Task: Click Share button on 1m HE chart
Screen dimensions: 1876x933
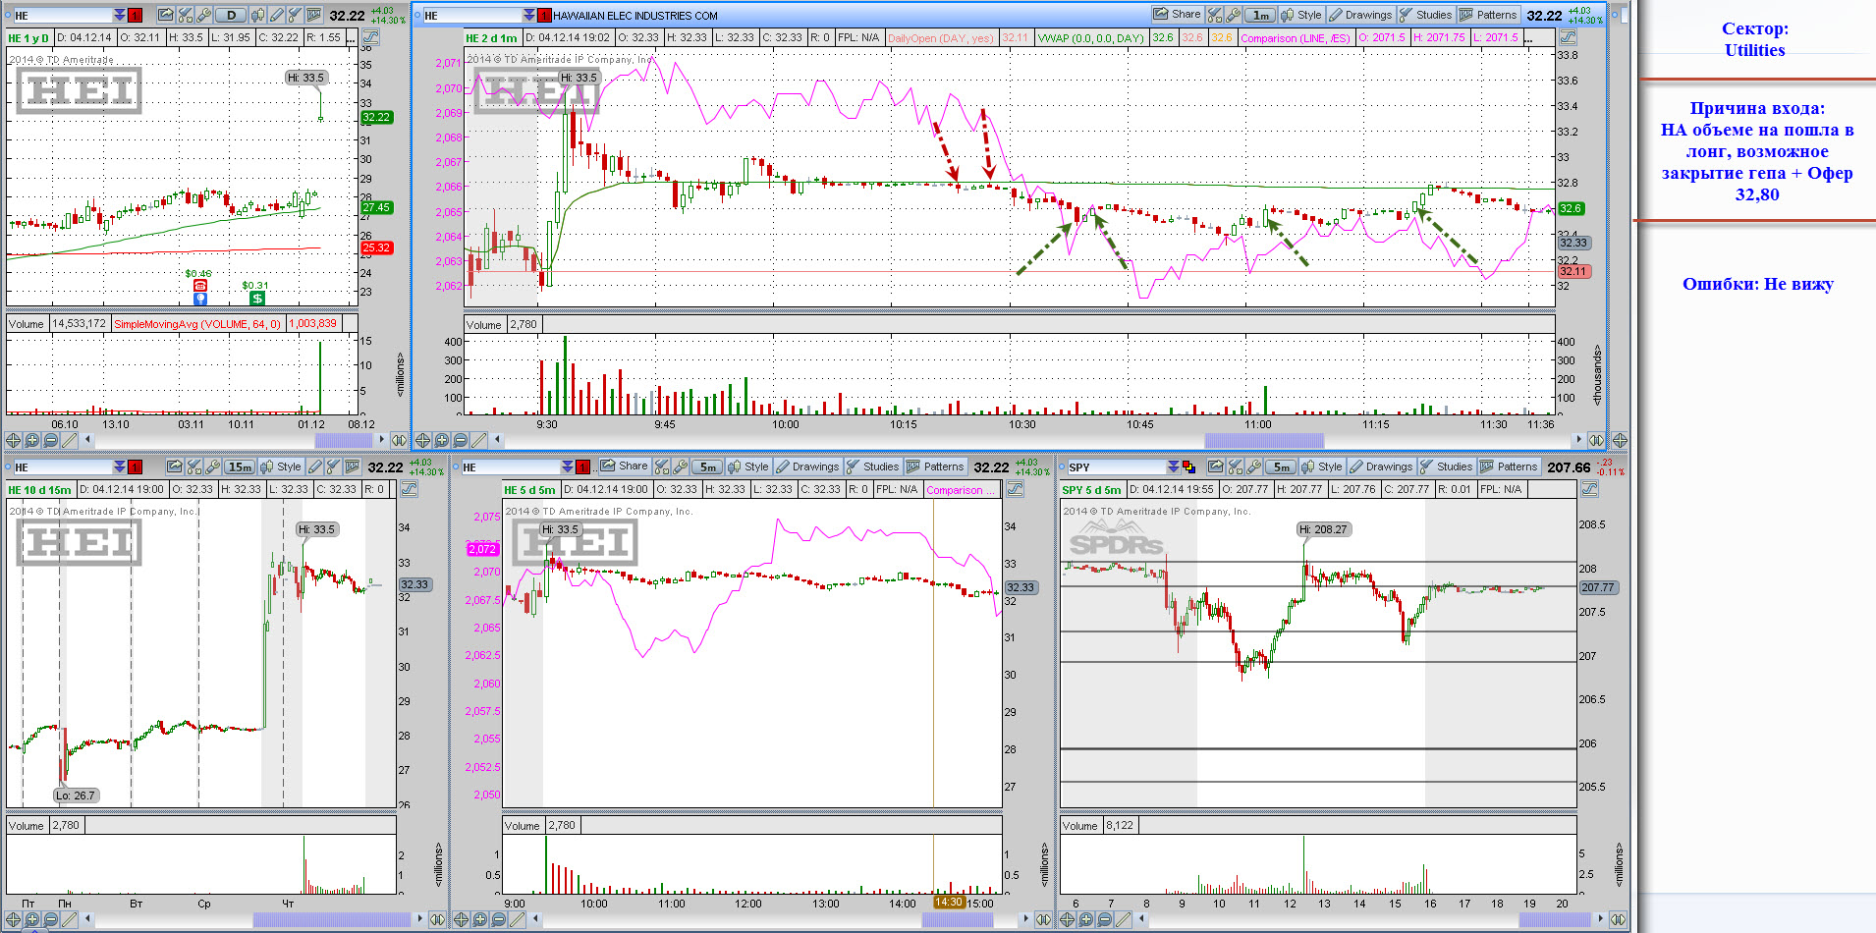Action: tap(1178, 15)
